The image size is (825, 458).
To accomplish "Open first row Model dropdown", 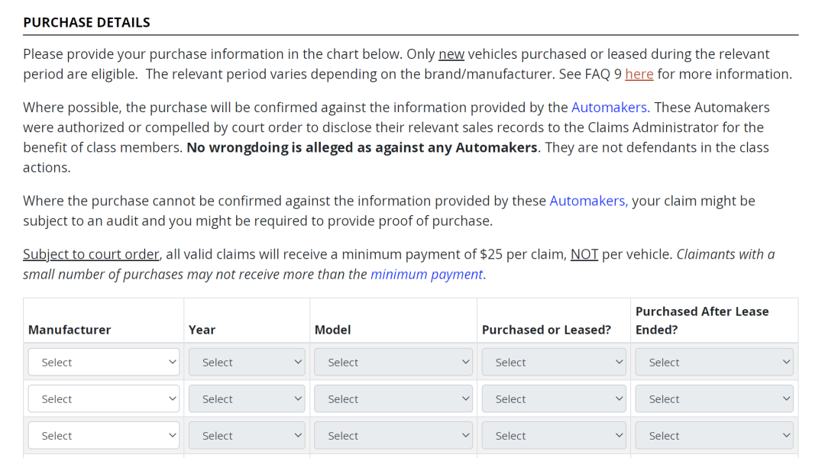I will 393,363.
